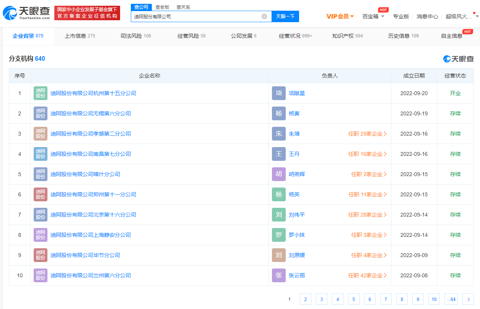This screenshot has height=309, width=480.
Task: Select the 查关系 search mode tab
Action: pos(183,7)
